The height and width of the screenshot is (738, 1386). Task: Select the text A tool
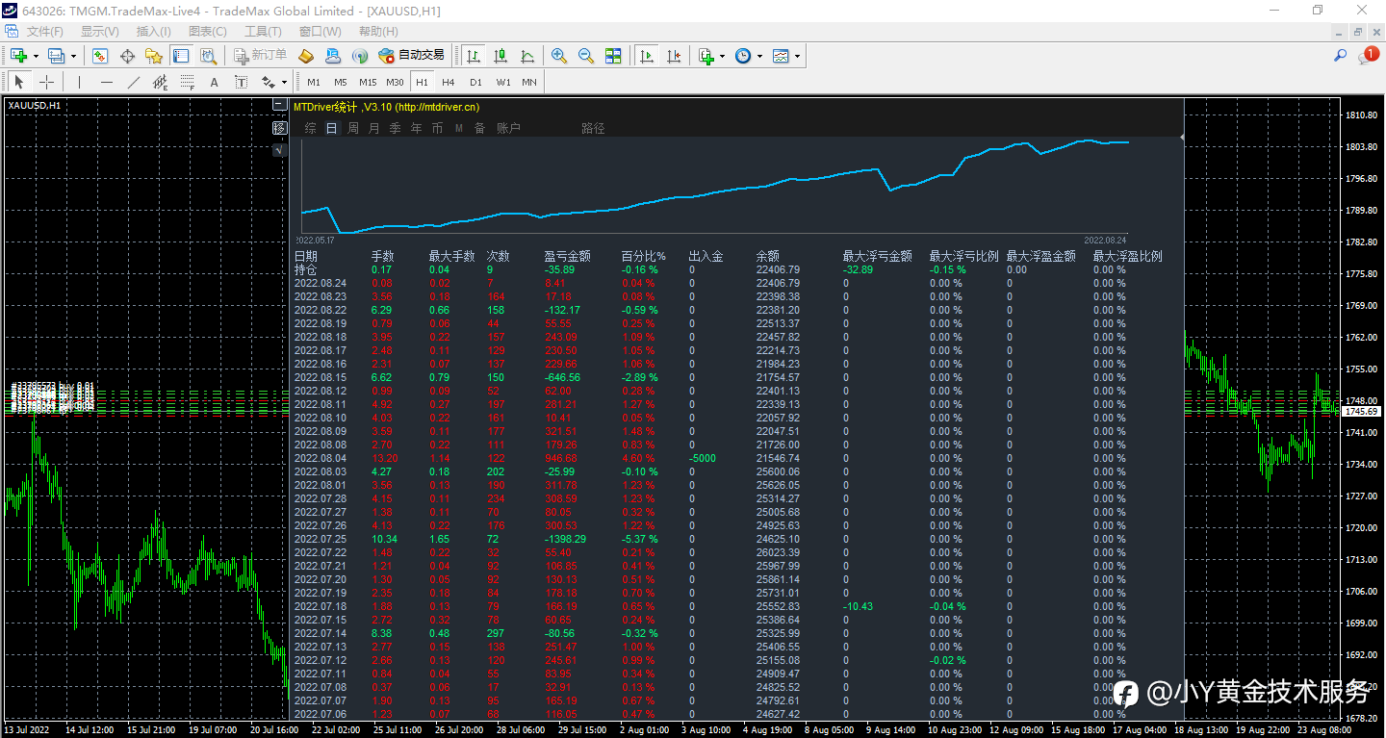coord(214,82)
